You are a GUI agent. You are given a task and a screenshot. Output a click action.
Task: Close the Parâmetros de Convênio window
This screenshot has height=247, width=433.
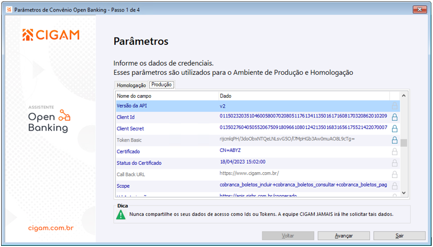pyautogui.click(x=420, y=10)
